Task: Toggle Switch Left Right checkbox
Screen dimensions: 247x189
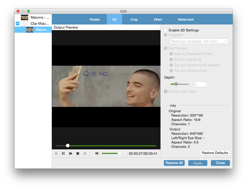Action: 165,92
